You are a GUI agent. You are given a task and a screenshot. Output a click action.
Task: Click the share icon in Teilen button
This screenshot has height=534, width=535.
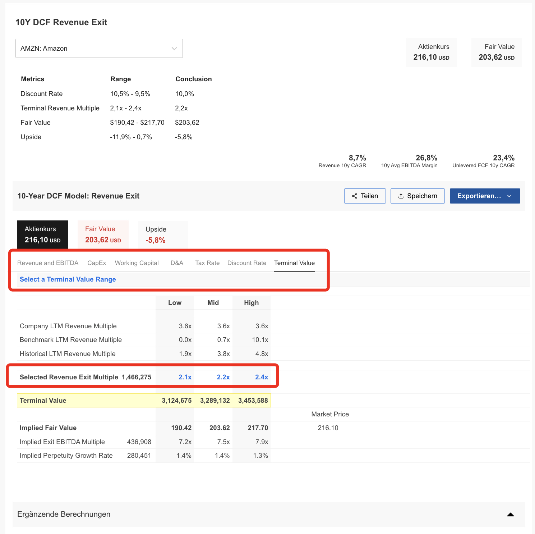(355, 196)
